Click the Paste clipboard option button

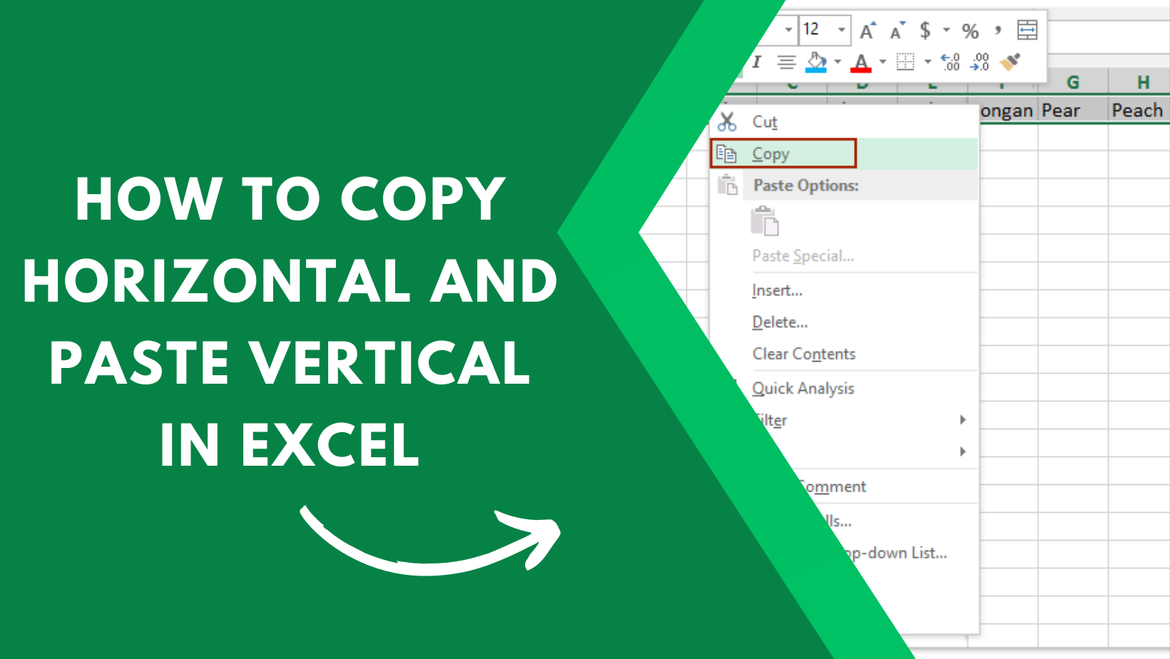(x=765, y=221)
